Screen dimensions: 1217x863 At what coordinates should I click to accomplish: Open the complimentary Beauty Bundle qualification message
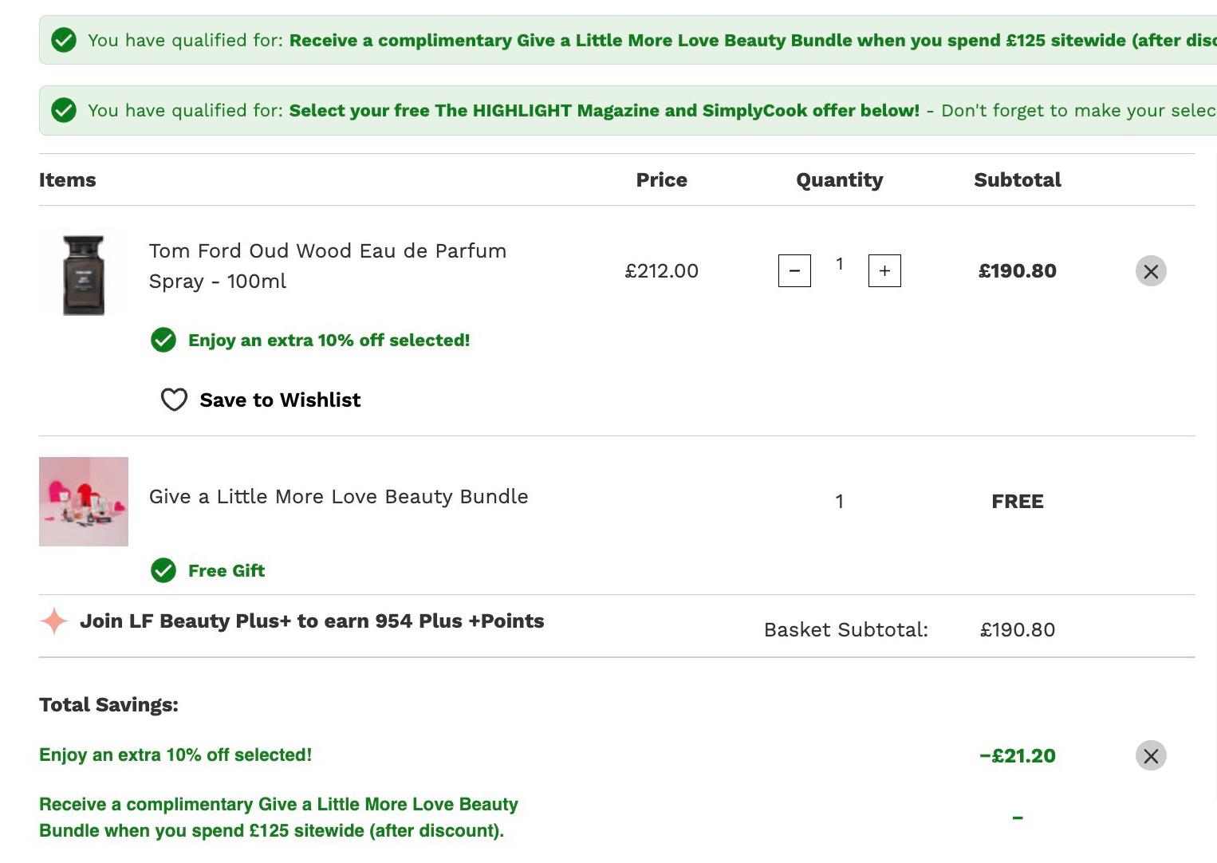tap(753, 40)
